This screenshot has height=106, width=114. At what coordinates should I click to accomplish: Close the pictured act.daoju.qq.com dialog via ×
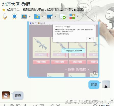pyautogui.click(x=94, y=26)
